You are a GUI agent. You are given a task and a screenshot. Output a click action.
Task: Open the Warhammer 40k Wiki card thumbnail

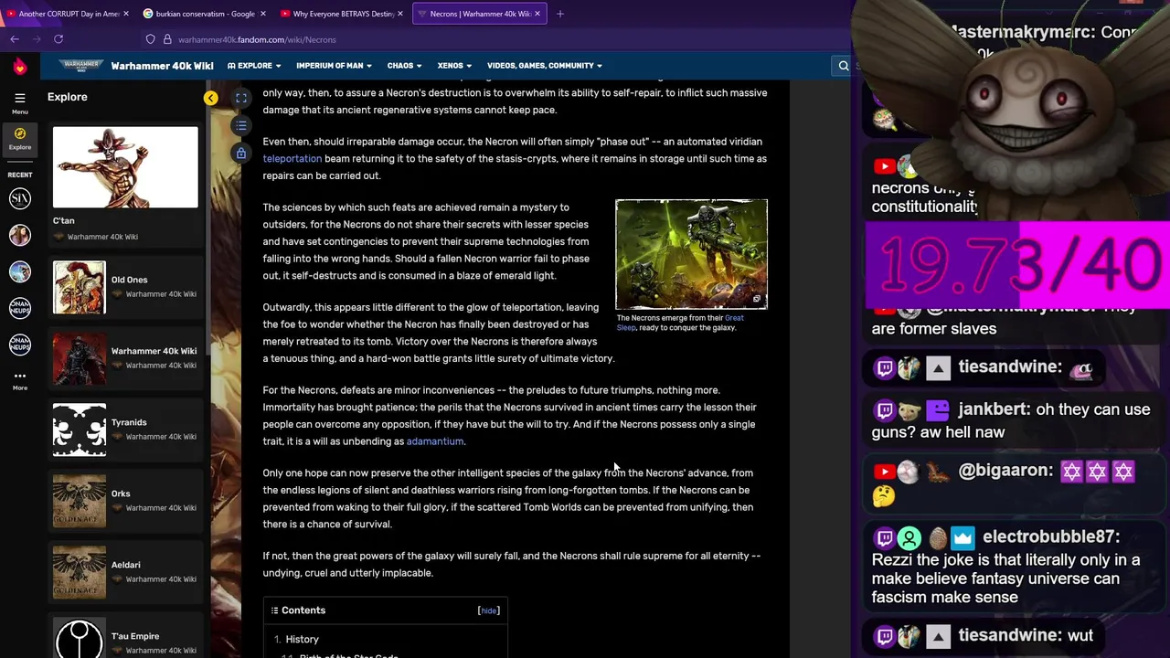tap(80, 358)
